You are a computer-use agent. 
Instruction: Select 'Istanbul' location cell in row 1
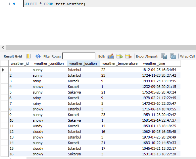(84, 70)
